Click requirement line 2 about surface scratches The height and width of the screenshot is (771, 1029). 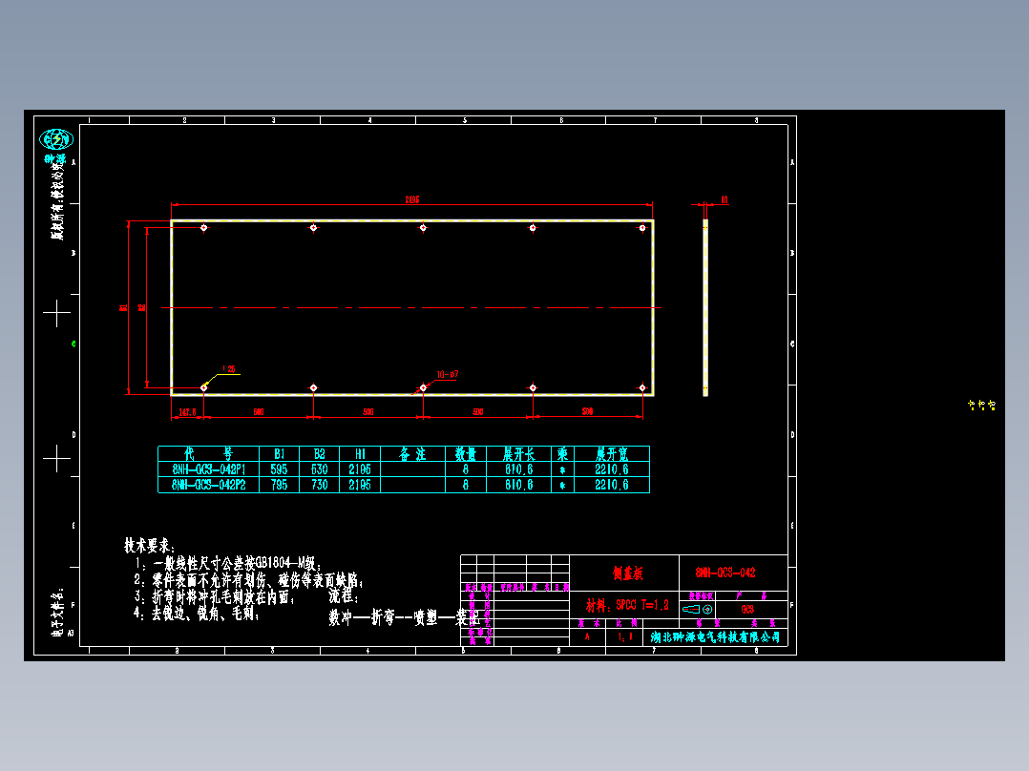(248, 581)
